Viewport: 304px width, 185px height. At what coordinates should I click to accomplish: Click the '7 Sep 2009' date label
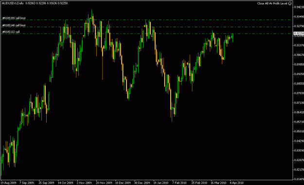[x=27, y=183]
